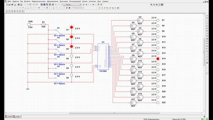Image resolution: width=213 pixels, height=120 pixels.
Task: Switch to the 74159 sheet tab
Action: (x=17, y=116)
